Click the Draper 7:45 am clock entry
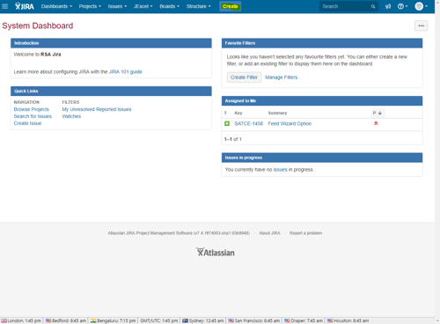This screenshot has width=440, height=324. click(x=304, y=320)
